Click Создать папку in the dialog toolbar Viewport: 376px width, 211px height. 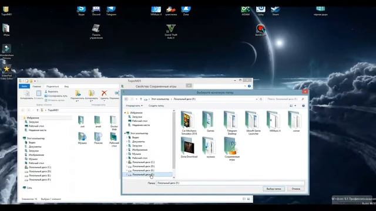tap(156, 105)
